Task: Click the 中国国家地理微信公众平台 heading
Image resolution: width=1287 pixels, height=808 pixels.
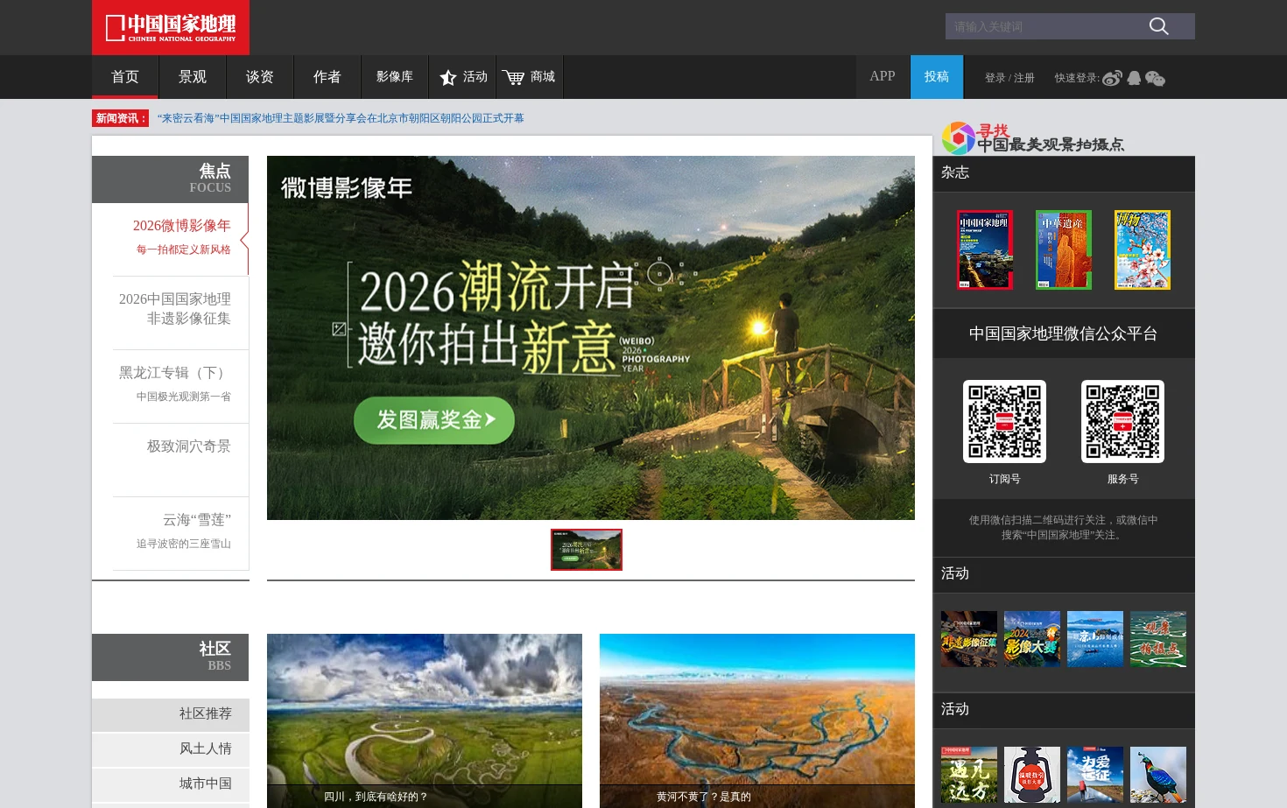Action: click(1064, 334)
